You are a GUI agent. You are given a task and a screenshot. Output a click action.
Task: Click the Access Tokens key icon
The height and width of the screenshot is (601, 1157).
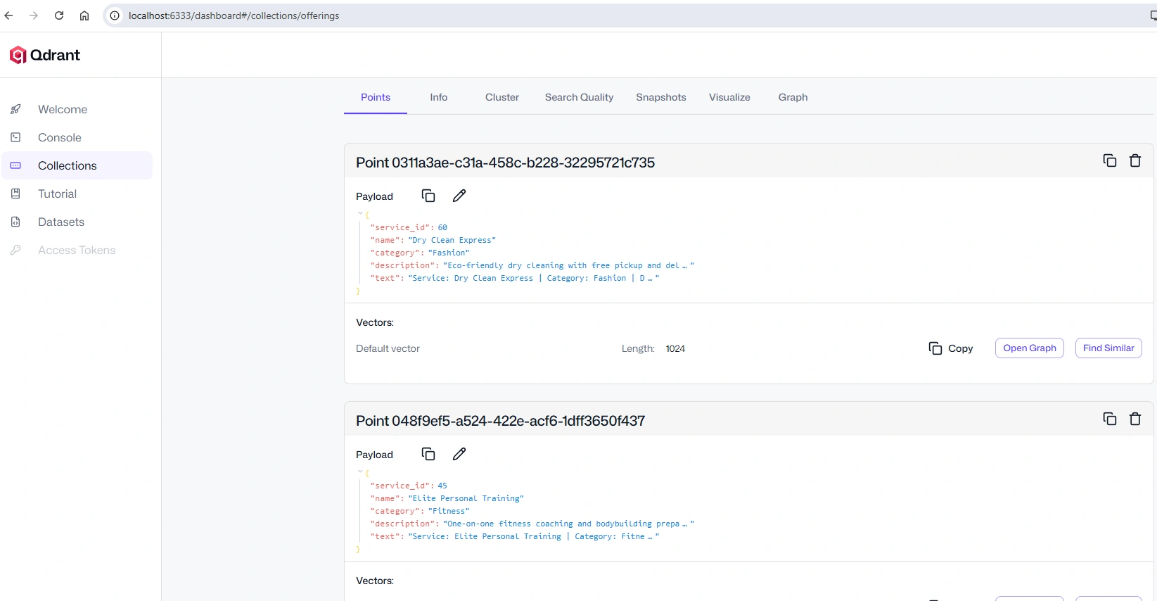pyautogui.click(x=15, y=250)
